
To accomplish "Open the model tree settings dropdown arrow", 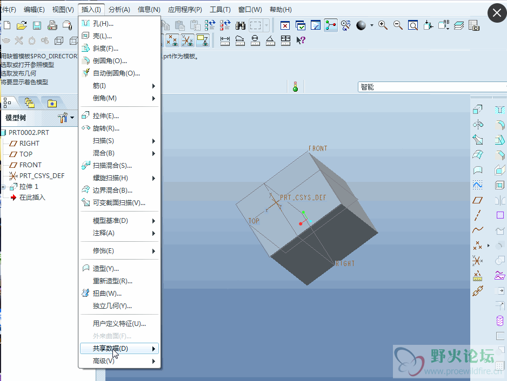I will click(72, 118).
